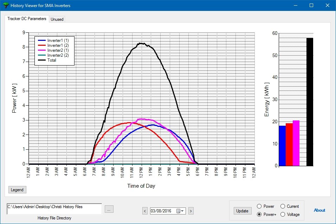Click the tree app icon in title bar
Image resolution: width=336 pixels, height=224 pixels.
[6, 5]
